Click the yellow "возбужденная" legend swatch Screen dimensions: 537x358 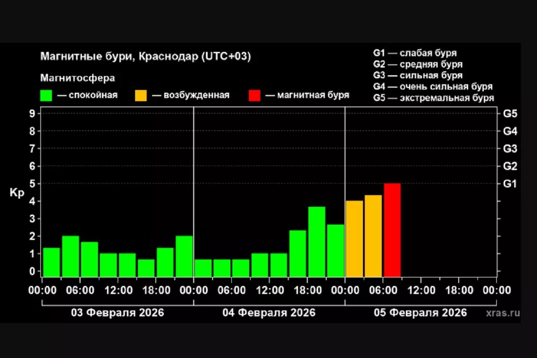pos(141,95)
